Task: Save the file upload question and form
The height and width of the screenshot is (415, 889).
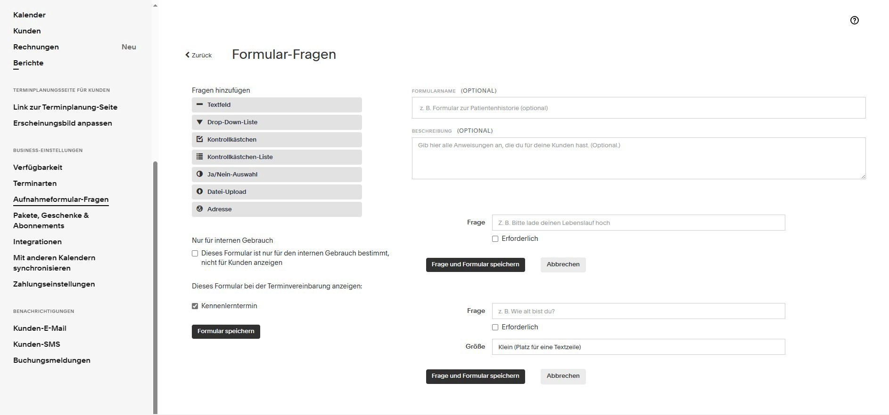Action: [475, 264]
